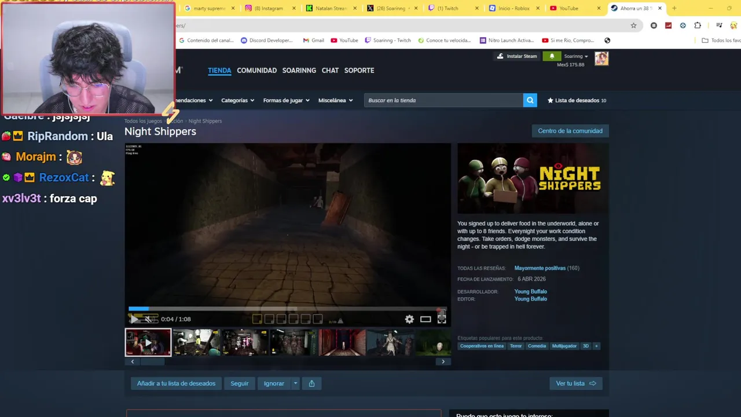Switch to the Twitch browser tab
The width and height of the screenshot is (741, 417).
(453, 8)
